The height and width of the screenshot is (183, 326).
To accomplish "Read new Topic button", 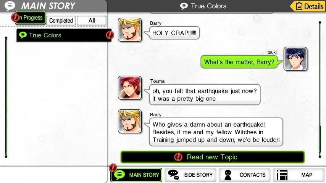I will [x=212, y=157].
